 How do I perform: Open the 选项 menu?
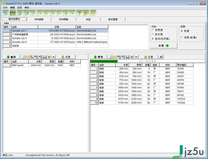pyautogui.click(x=19, y=8)
